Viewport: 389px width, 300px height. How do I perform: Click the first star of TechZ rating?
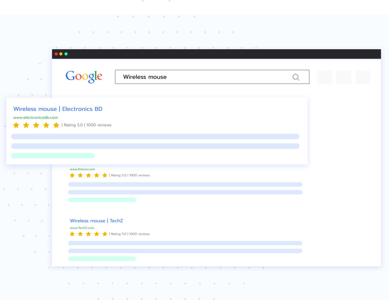[x=72, y=234]
